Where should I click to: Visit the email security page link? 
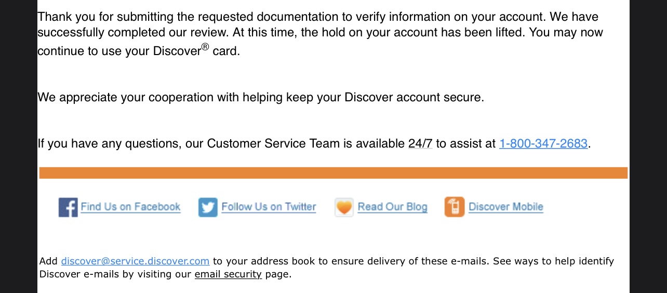228,274
